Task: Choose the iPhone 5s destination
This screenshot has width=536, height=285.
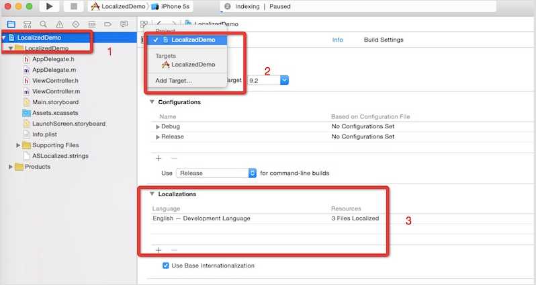Action: [x=171, y=6]
